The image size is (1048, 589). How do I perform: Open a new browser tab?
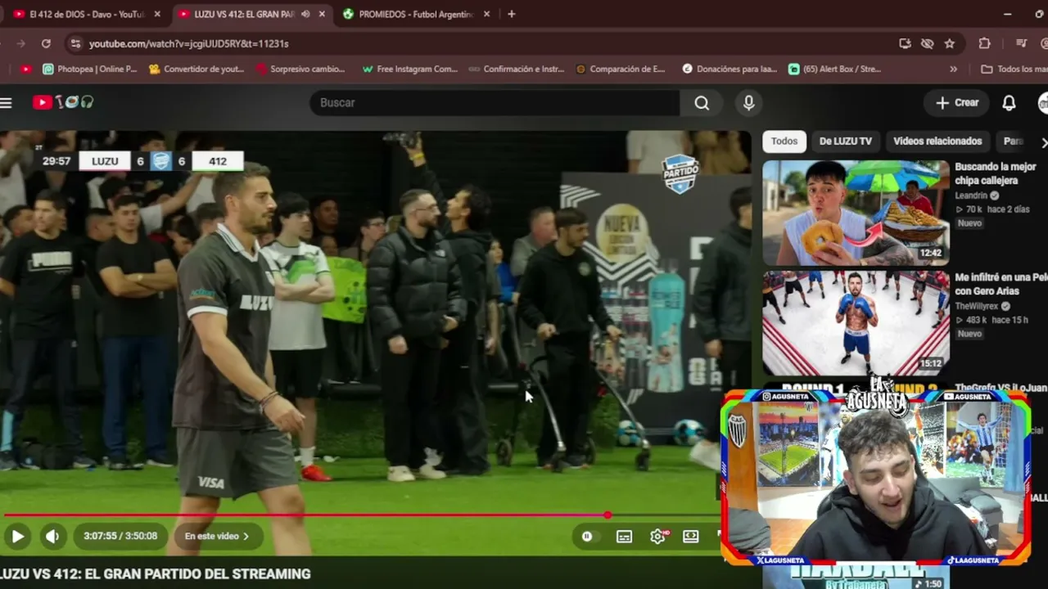tap(512, 14)
